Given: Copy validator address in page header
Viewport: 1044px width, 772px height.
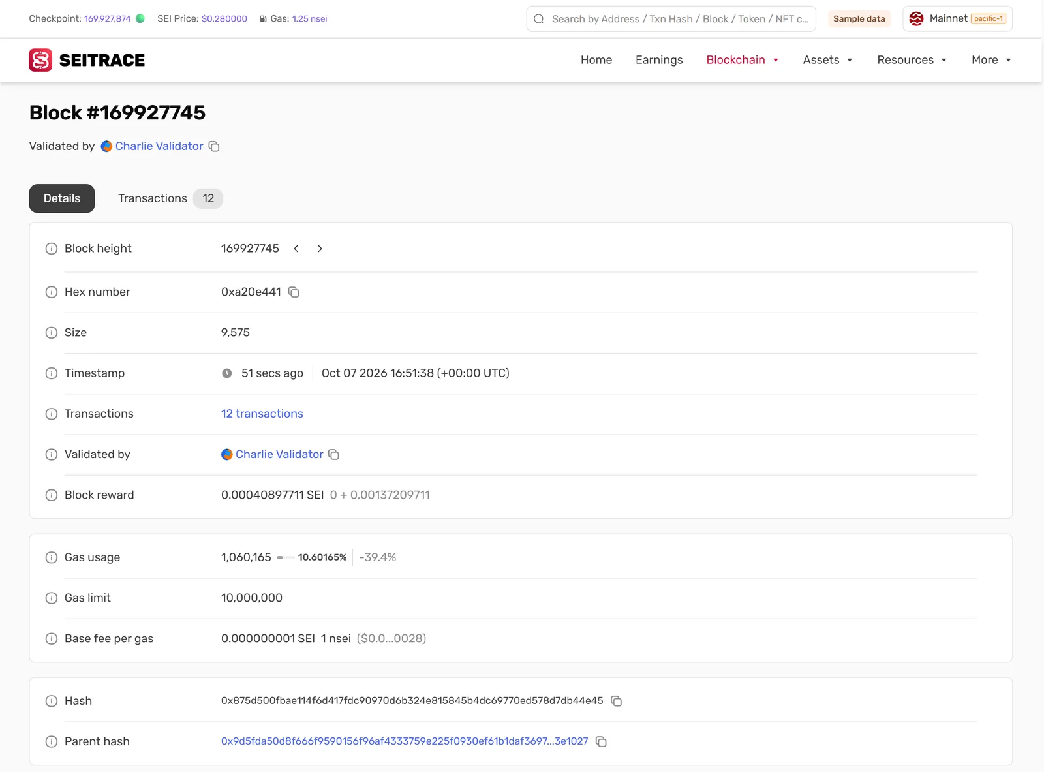Looking at the screenshot, I should pos(214,146).
